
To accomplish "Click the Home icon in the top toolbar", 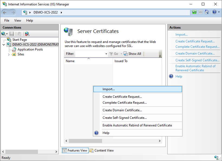I will click(x=207, y=12).
